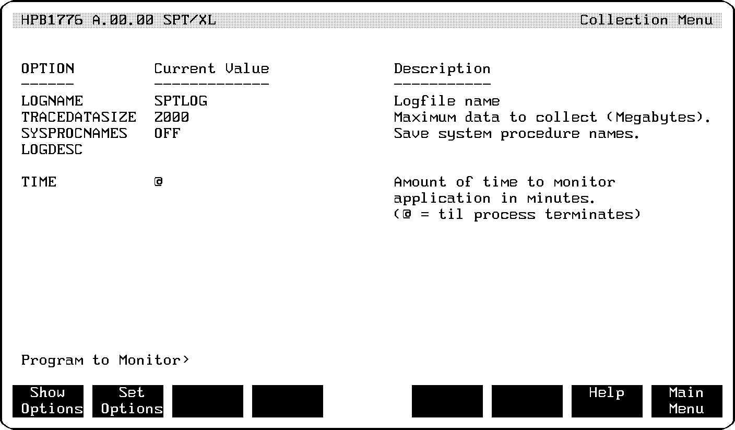Return via the Main Menu softkey

point(686,401)
